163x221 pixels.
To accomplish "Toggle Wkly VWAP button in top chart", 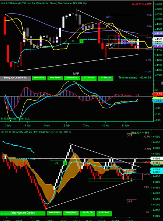I will pyautogui.click(x=55, y=78).
